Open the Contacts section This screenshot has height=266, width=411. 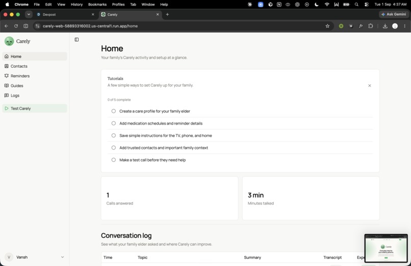tap(35, 66)
